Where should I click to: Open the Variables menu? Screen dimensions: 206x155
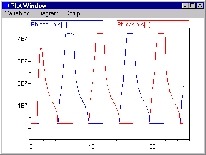pos(17,14)
